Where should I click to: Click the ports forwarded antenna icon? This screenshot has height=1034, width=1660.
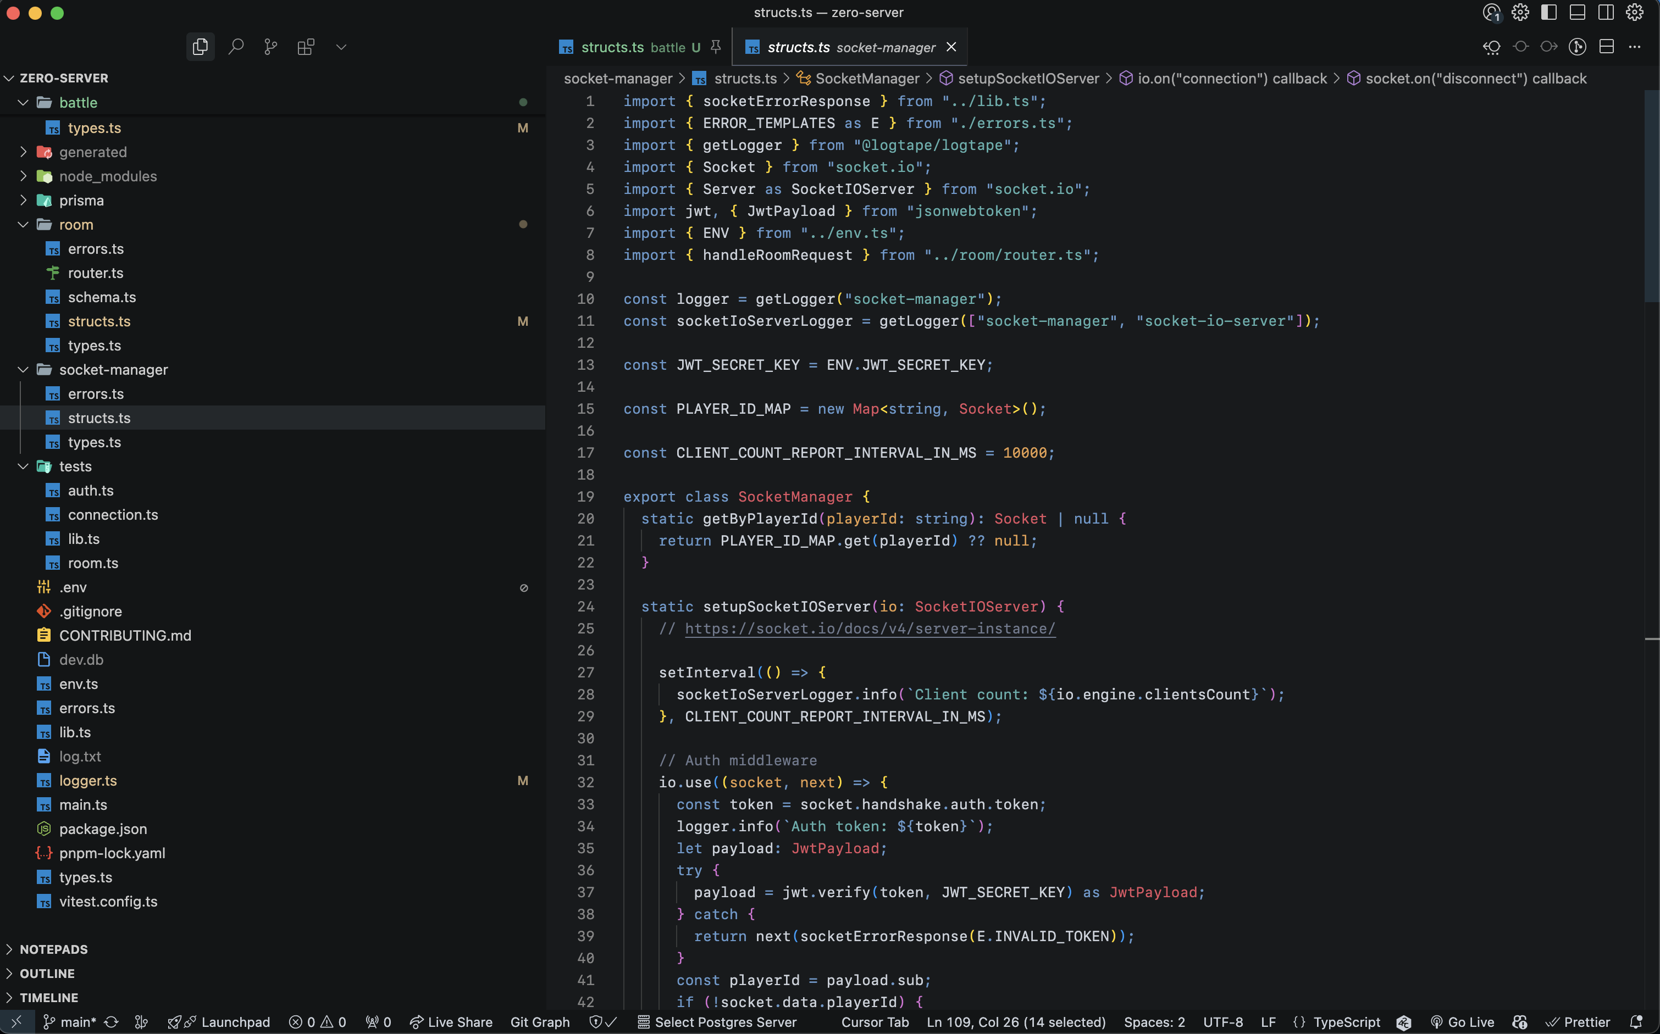coord(378,1022)
